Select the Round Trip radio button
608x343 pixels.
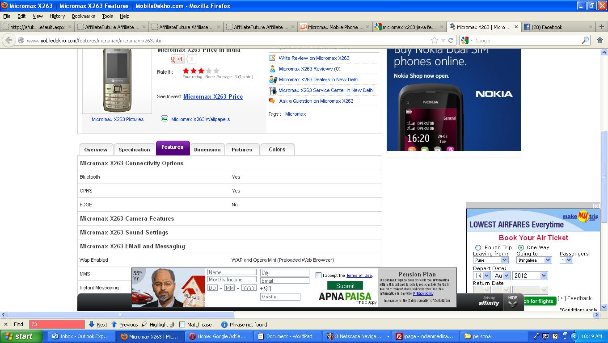coord(478,247)
